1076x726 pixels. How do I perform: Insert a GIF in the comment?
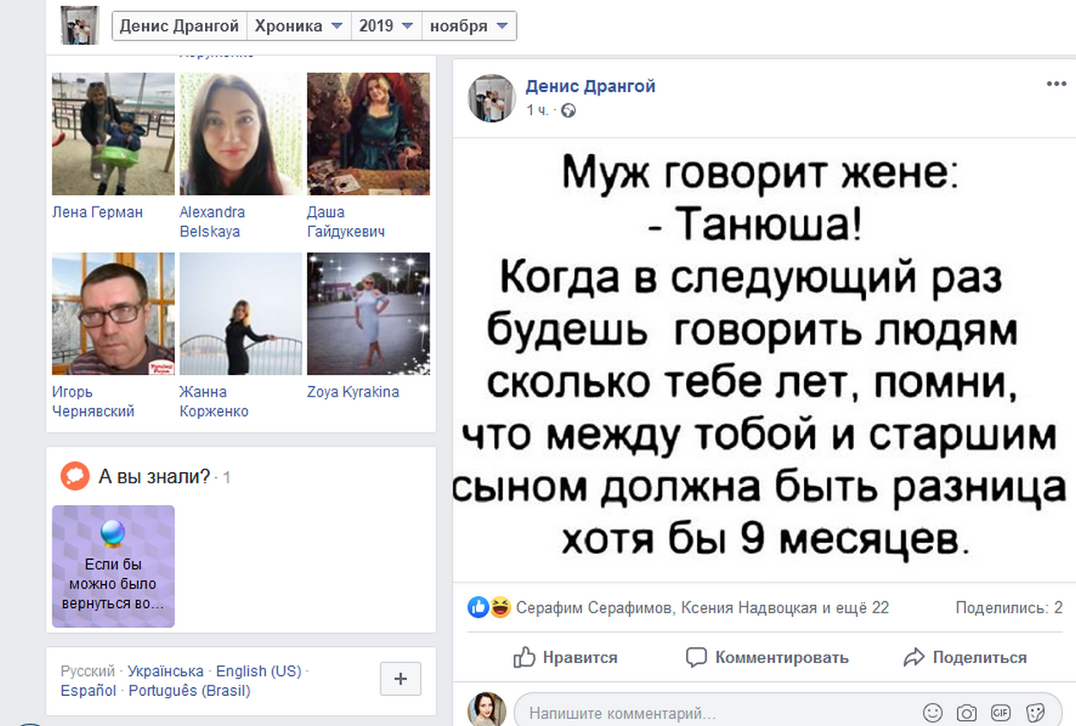point(1001,713)
